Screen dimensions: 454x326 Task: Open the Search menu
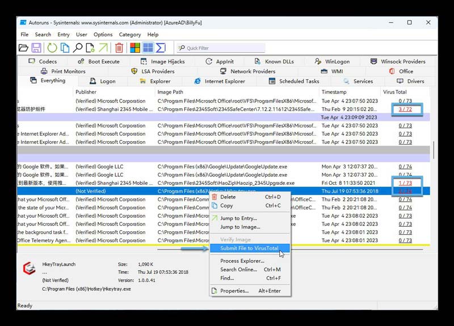click(43, 35)
